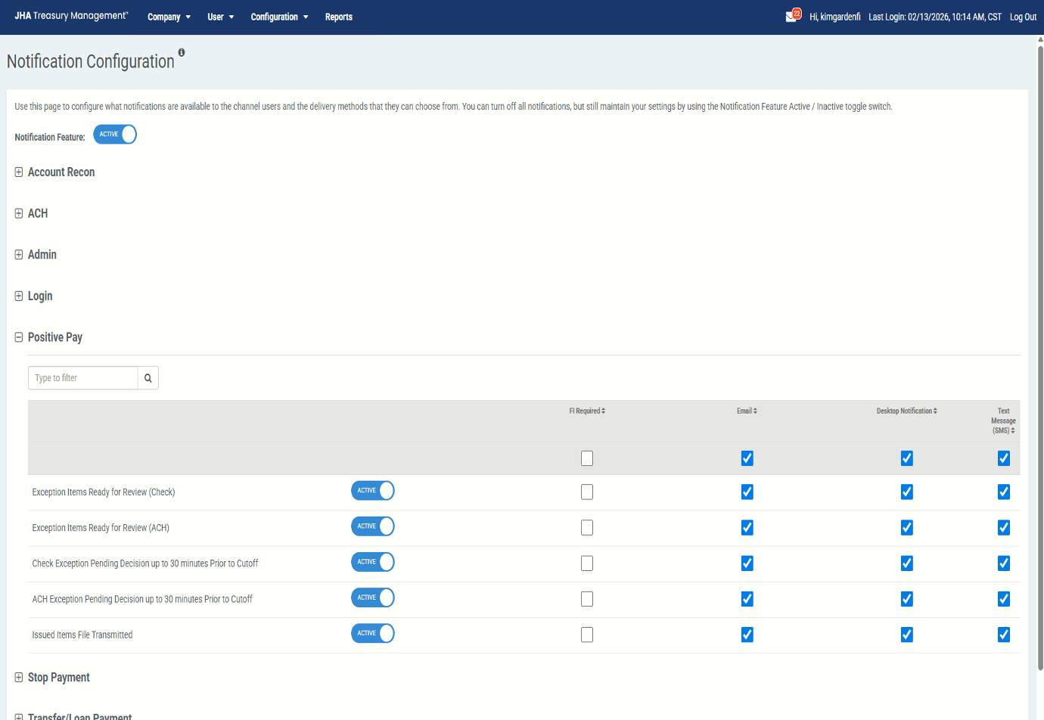Disable Issued Items File Transmitted toggle

pos(372,634)
